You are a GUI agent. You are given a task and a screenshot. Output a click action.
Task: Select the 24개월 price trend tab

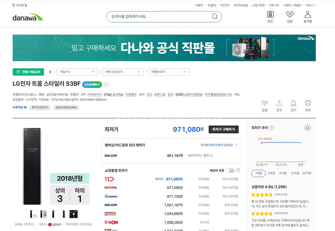(307, 173)
